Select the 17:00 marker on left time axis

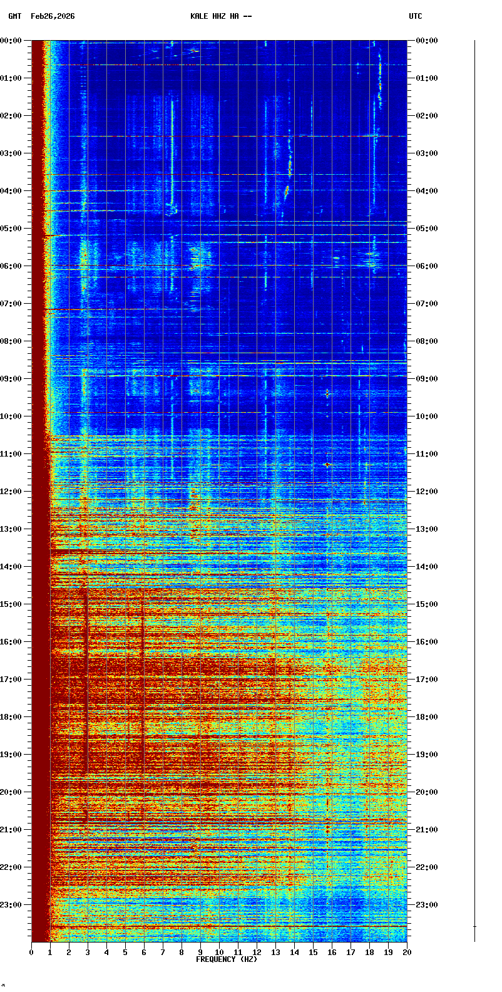tap(11, 679)
